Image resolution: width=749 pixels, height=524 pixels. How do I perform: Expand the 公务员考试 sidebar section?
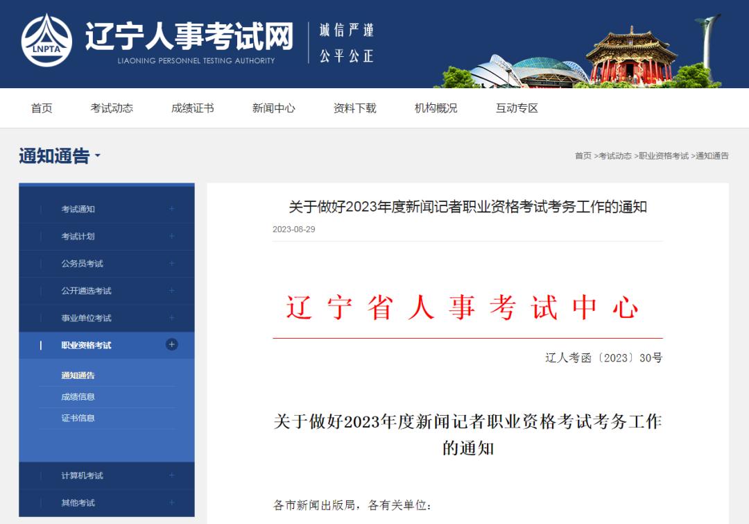171,263
